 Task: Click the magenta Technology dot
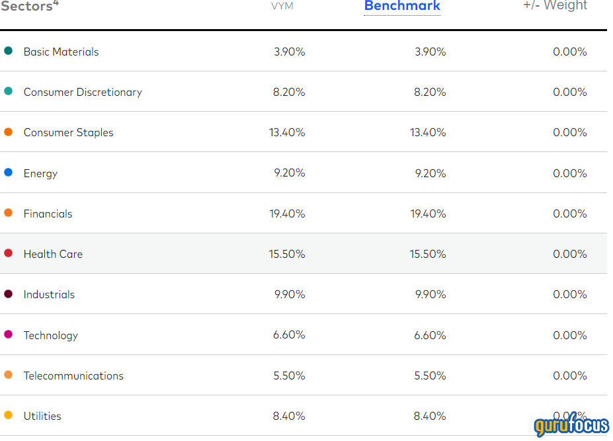8,335
